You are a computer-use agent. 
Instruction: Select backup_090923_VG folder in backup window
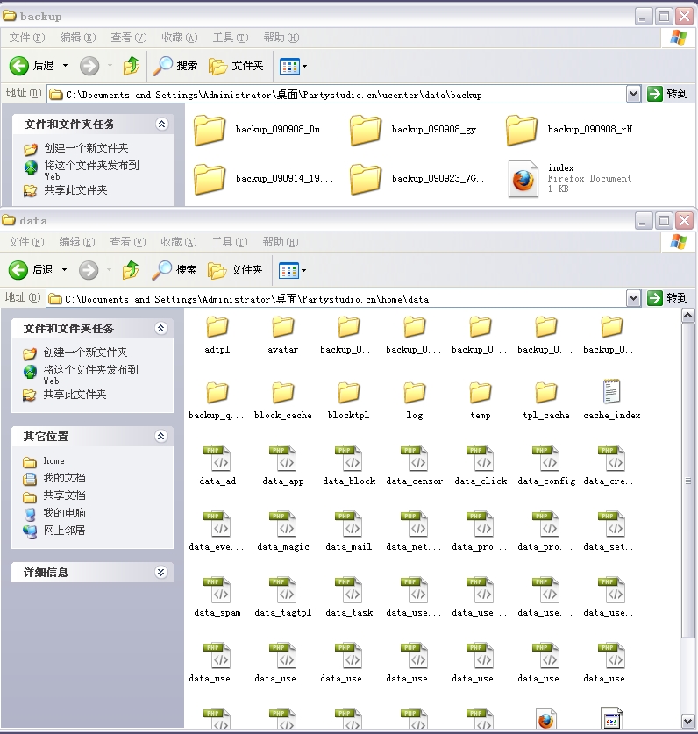pos(420,179)
